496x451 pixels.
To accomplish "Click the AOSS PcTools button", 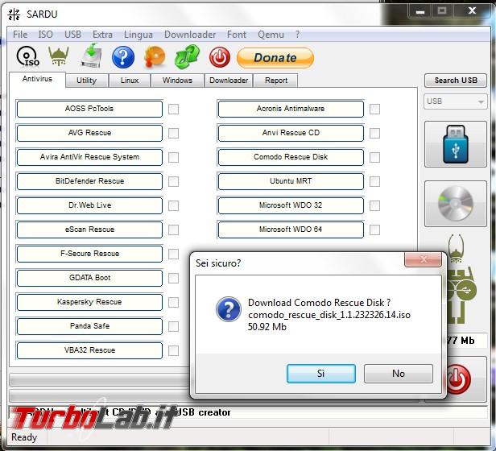I will coord(89,109).
